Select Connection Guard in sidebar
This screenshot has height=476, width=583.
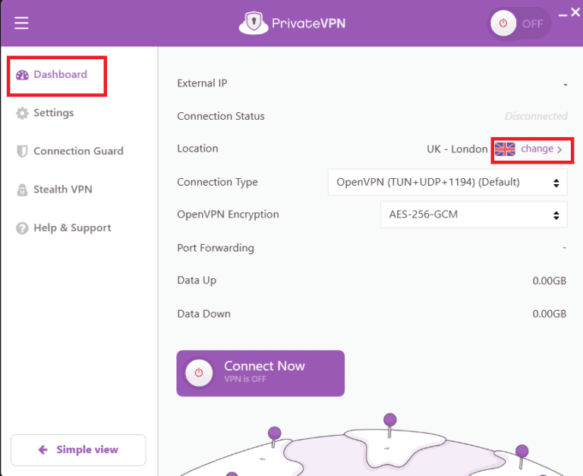[78, 152]
